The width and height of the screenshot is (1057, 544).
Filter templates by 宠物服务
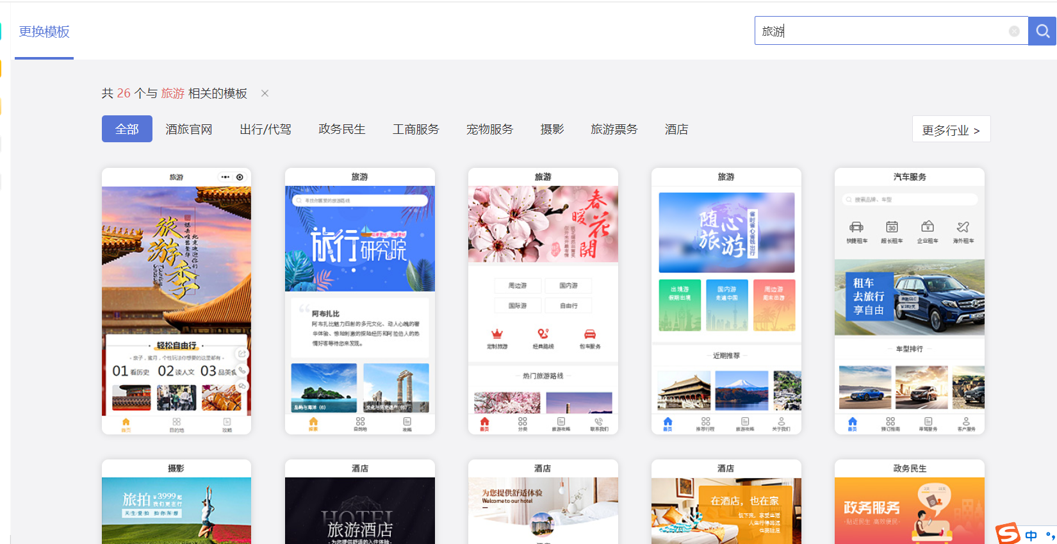click(x=490, y=129)
